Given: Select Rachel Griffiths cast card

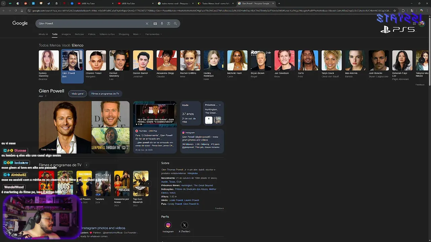Looking at the screenshot, I should click(190, 65).
